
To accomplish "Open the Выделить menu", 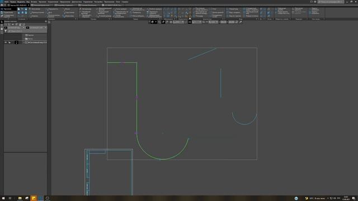I will tap(21, 2).
